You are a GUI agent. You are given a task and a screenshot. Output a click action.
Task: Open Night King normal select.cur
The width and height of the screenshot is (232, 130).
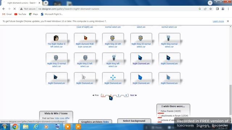click(x=169, y=40)
